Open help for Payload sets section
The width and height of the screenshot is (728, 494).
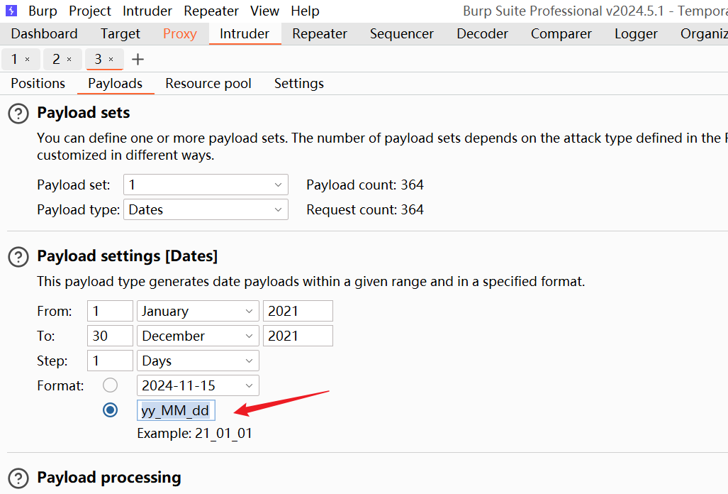pos(18,114)
